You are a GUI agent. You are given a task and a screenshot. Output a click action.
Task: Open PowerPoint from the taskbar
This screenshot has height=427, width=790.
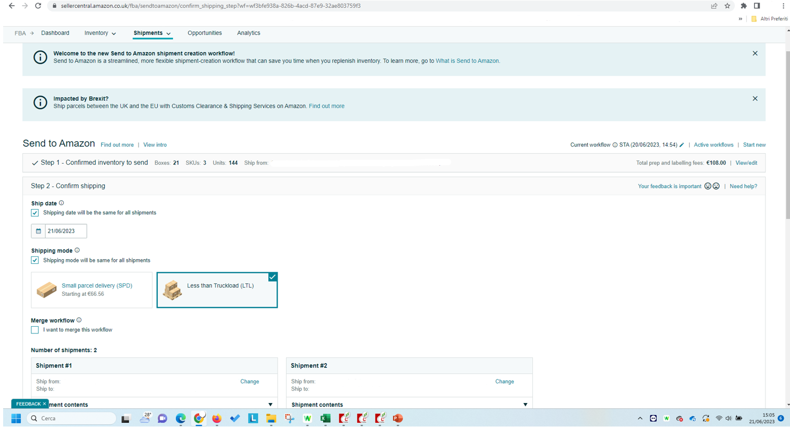398,418
